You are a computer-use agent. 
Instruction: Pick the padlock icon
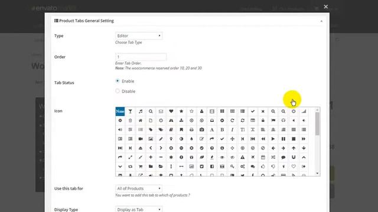263,120
